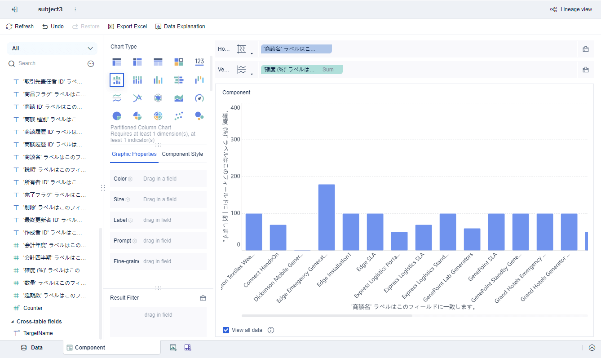This screenshot has height=358, width=601.
Task: Select the Partitioned Line Chart icon
Action: 117,98
